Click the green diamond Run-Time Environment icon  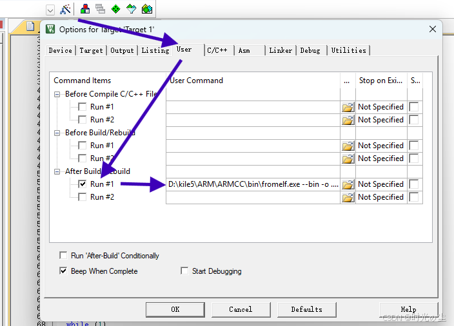(116, 9)
